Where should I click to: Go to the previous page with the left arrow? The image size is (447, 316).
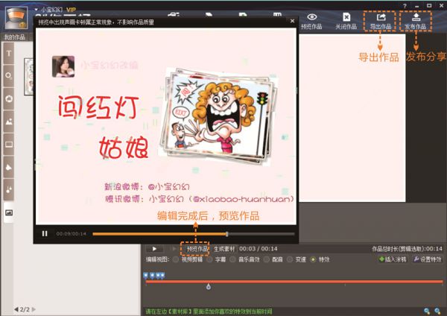click(x=16, y=309)
